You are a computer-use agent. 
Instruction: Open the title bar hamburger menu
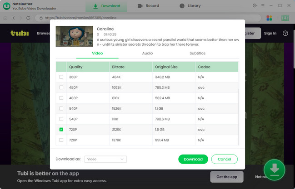click(263, 6)
